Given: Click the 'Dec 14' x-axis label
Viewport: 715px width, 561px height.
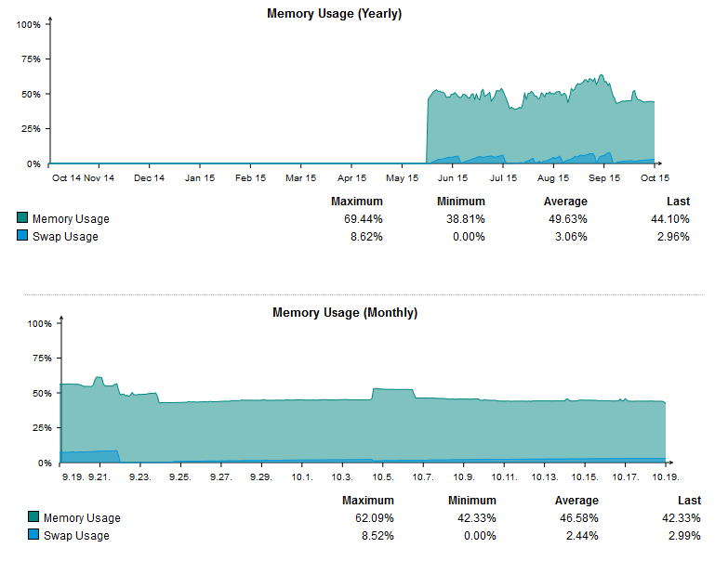Looking at the screenshot, I should [149, 178].
